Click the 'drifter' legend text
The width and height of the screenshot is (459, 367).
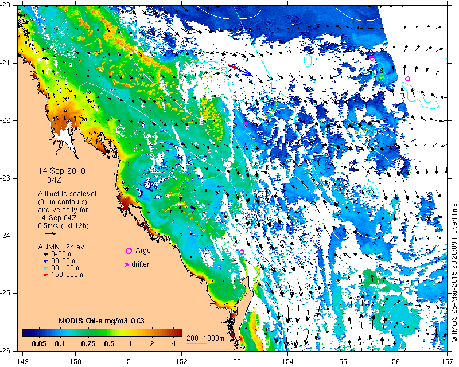coord(140,264)
